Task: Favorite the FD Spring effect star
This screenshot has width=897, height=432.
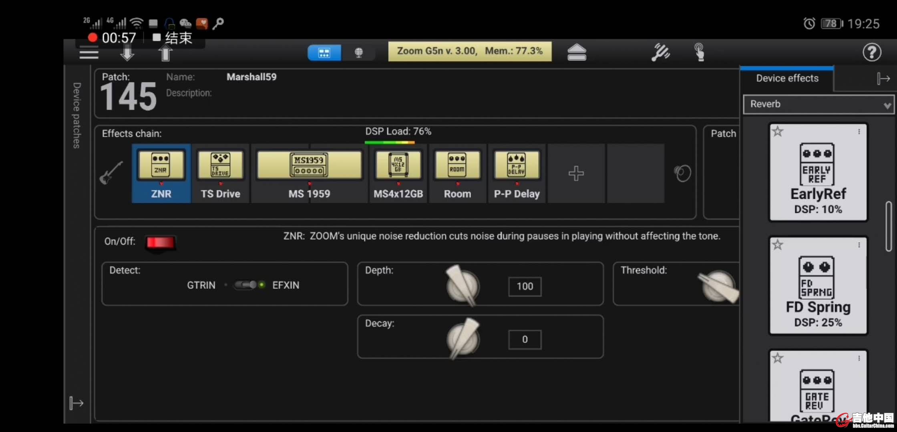Action: point(778,244)
